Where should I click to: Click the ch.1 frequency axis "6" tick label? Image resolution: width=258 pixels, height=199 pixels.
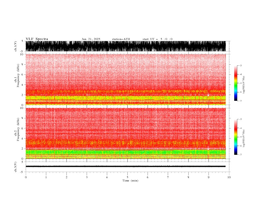tap(23, 74)
